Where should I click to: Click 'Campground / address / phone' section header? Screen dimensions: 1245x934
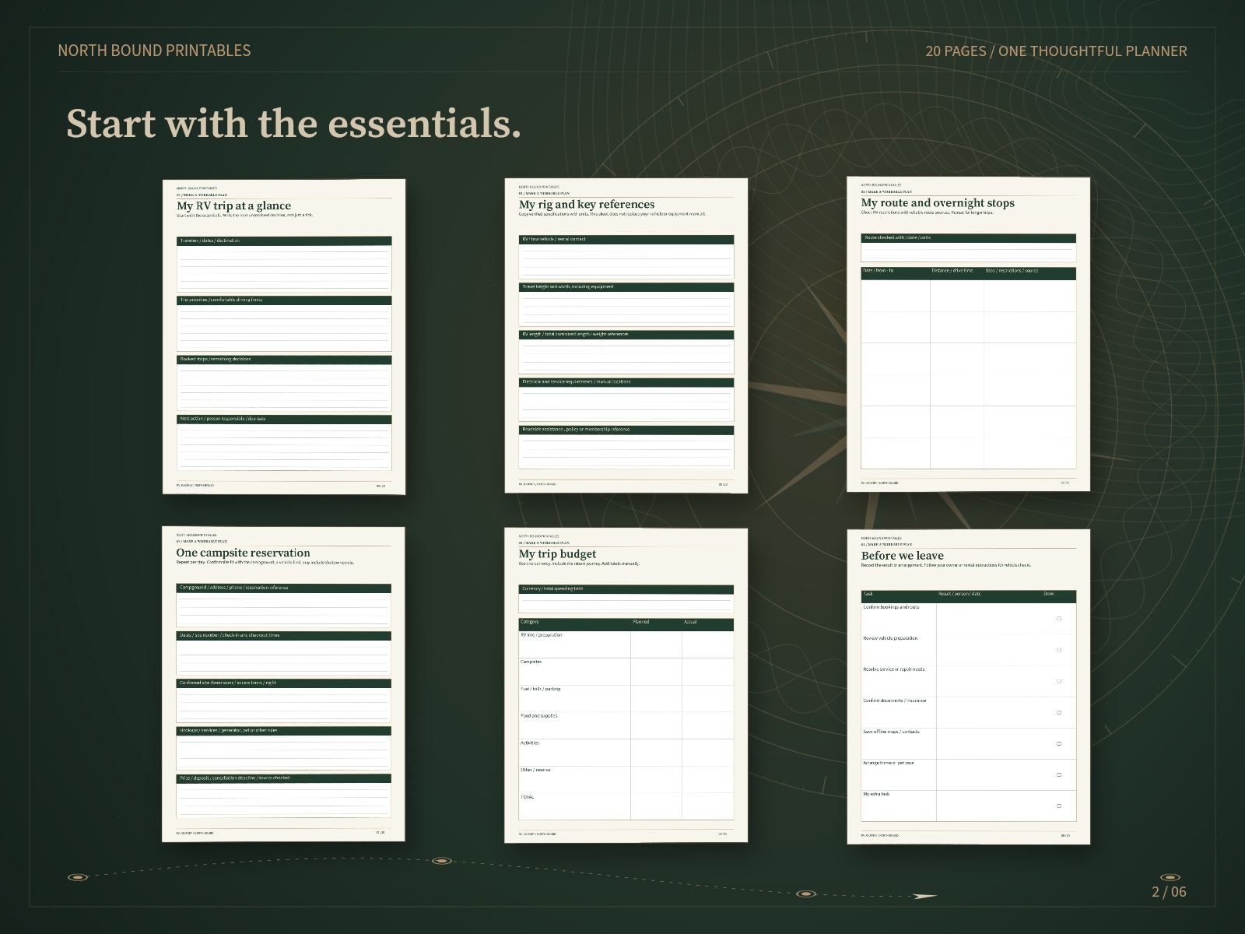tap(284, 588)
